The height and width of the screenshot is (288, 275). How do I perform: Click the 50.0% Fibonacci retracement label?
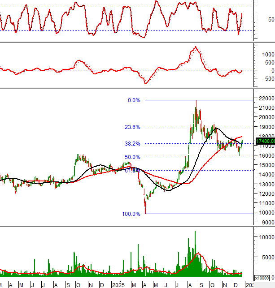click(133, 157)
